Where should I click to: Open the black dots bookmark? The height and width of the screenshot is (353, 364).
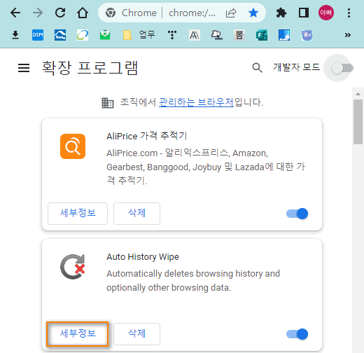[172, 35]
